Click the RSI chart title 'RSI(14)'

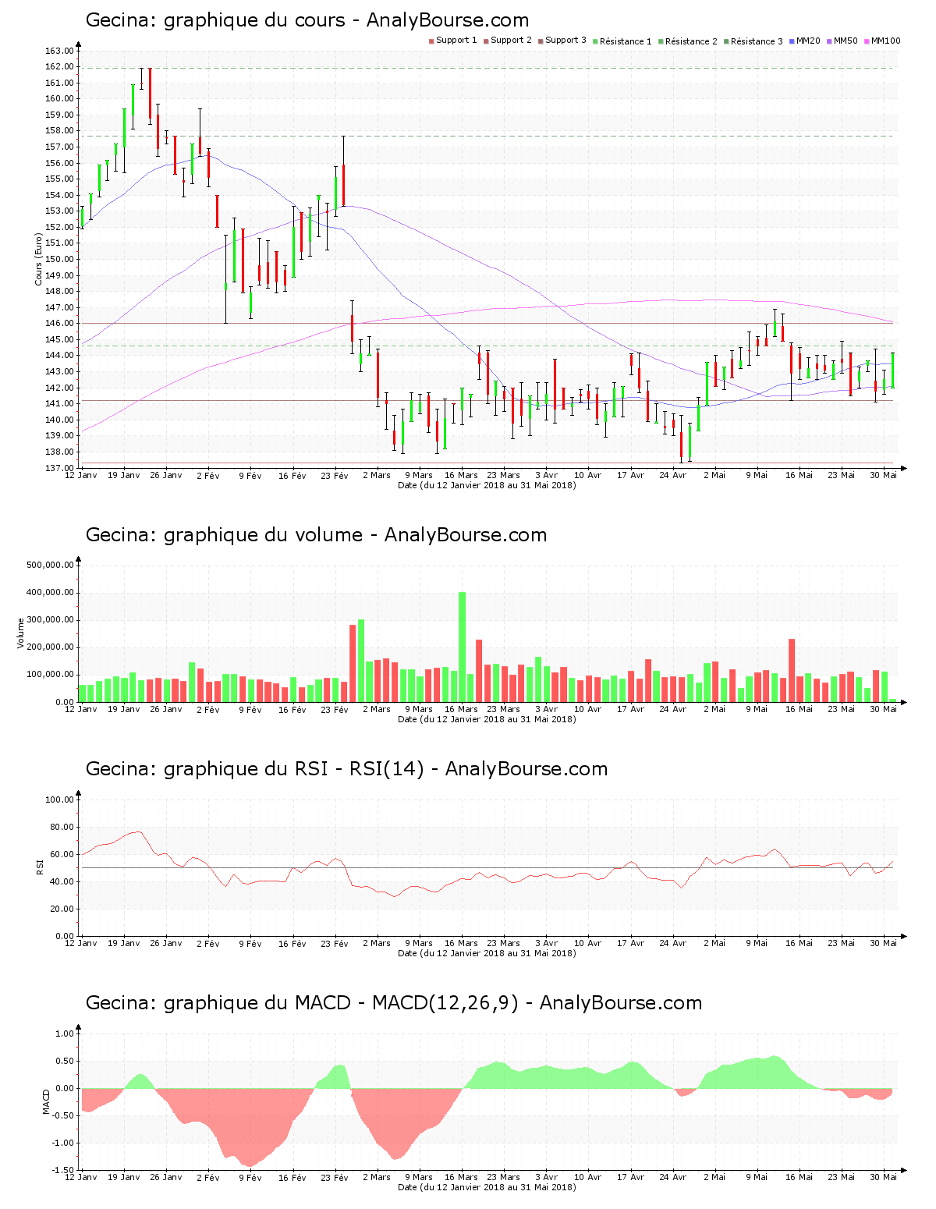pos(387,769)
